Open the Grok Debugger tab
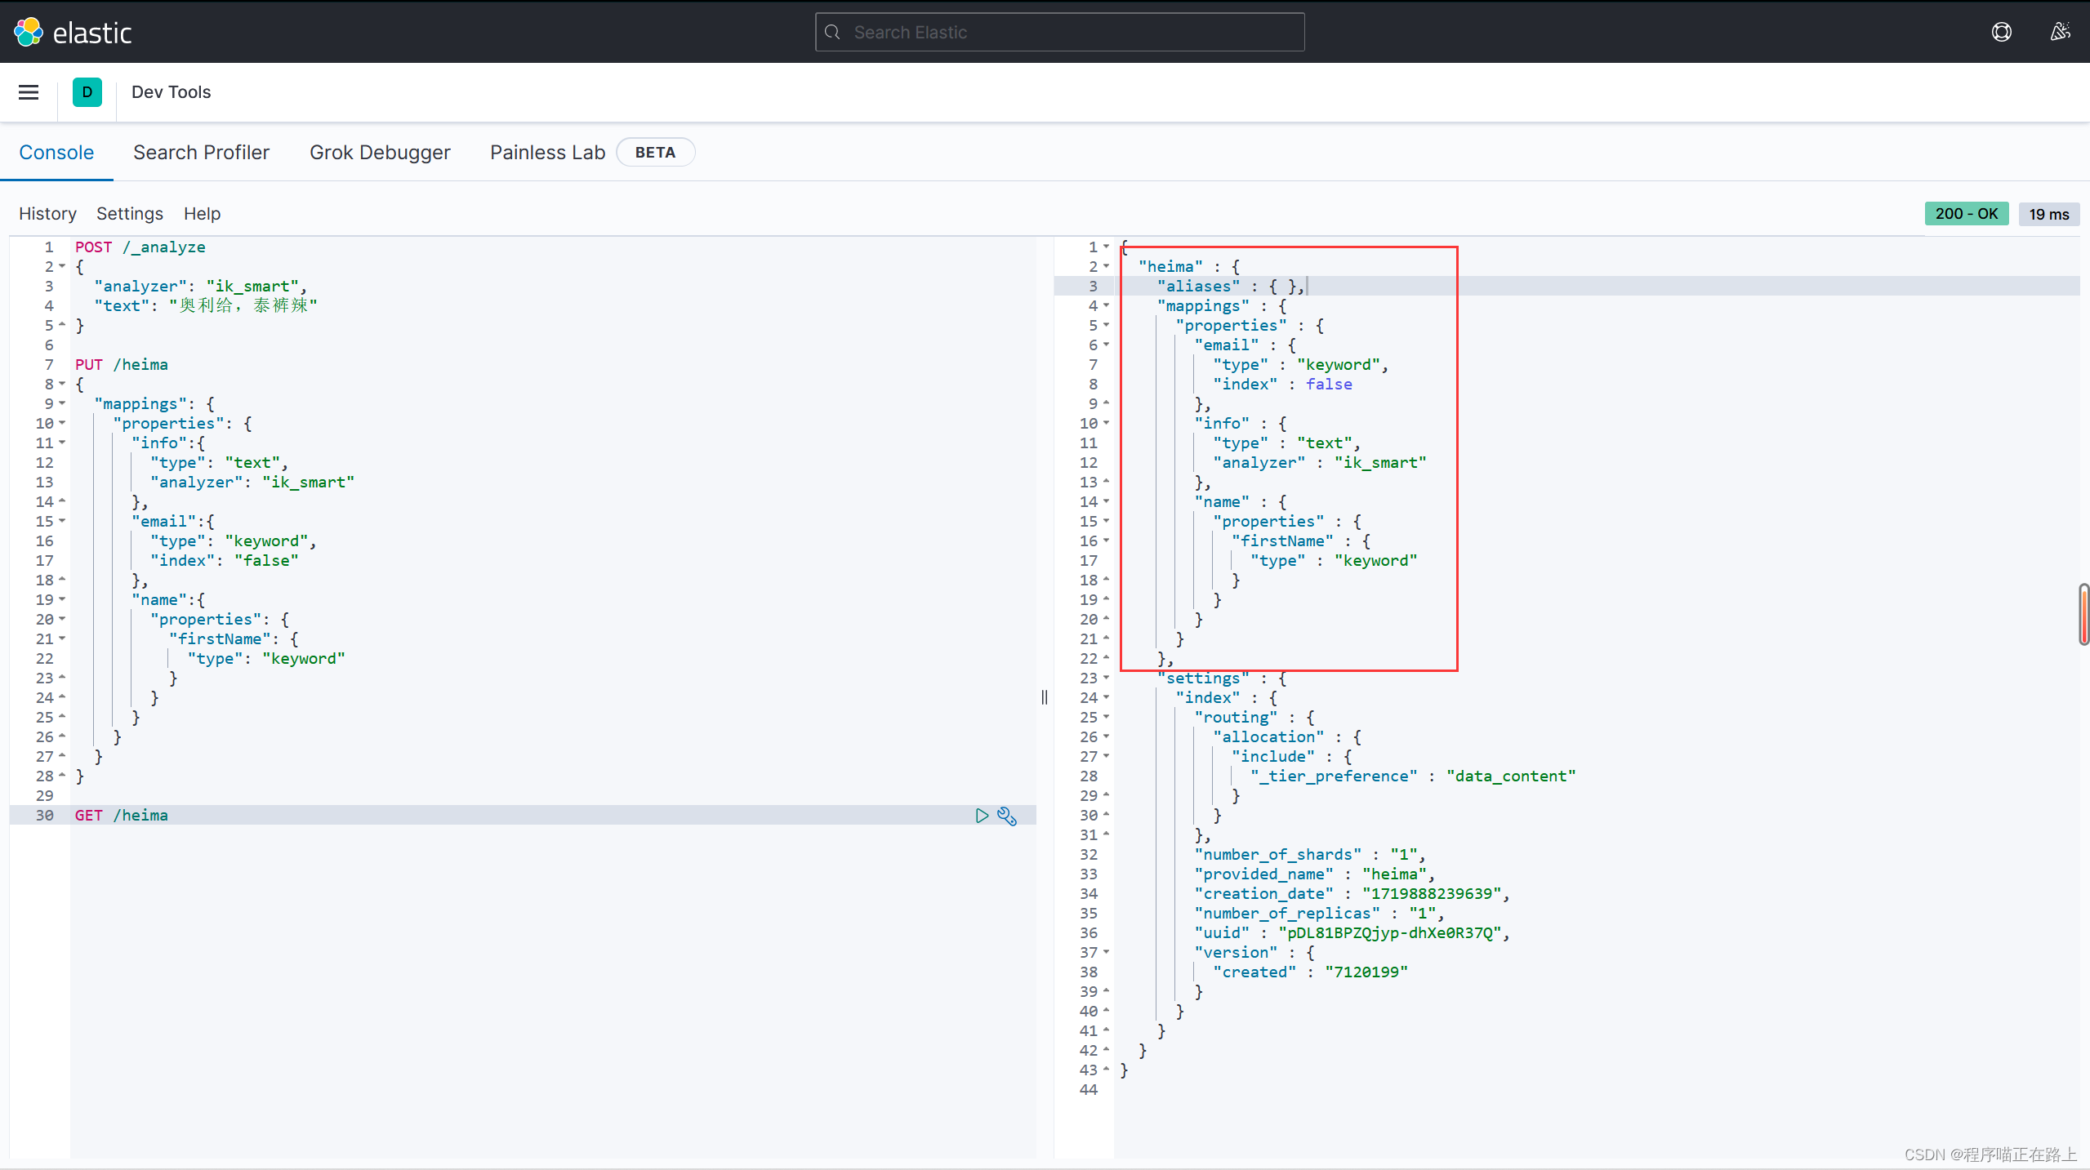This screenshot has height=1170, width=2090. (x=380, y=153)
